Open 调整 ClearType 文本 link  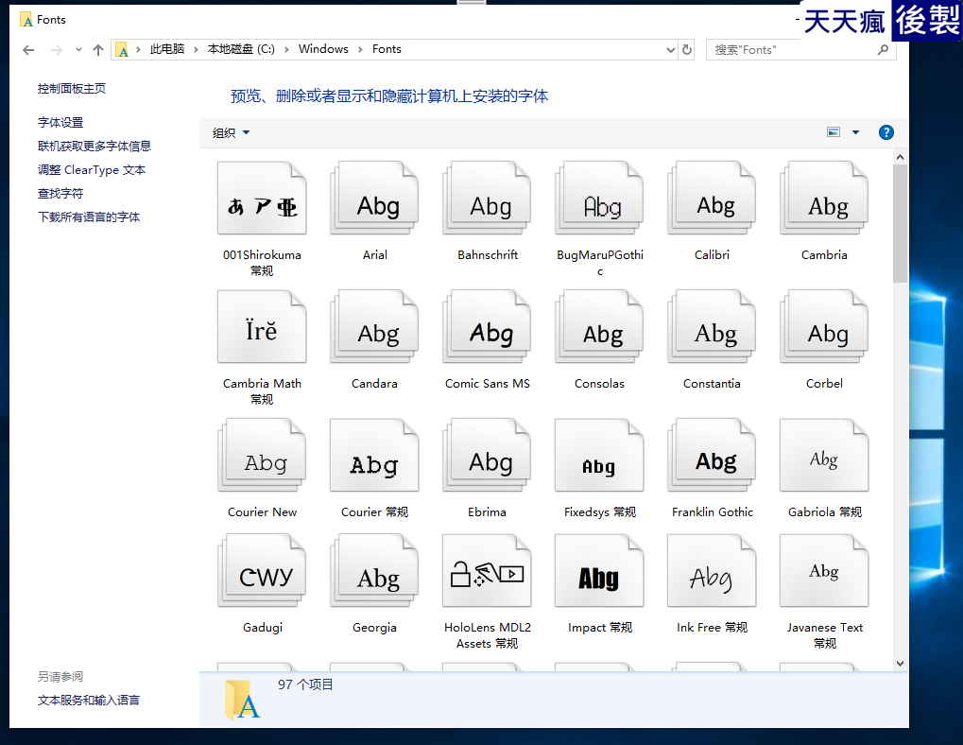tap(92, 170)
